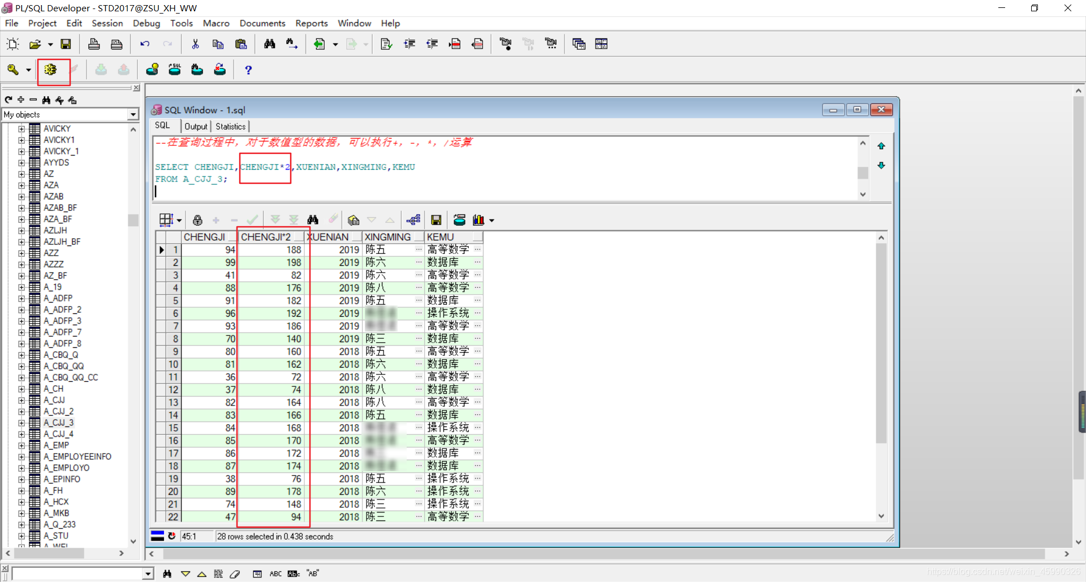Screen dimensions: 1086x582
Task: Click the green Next SQL down arrow
Action: coord(881,165)
